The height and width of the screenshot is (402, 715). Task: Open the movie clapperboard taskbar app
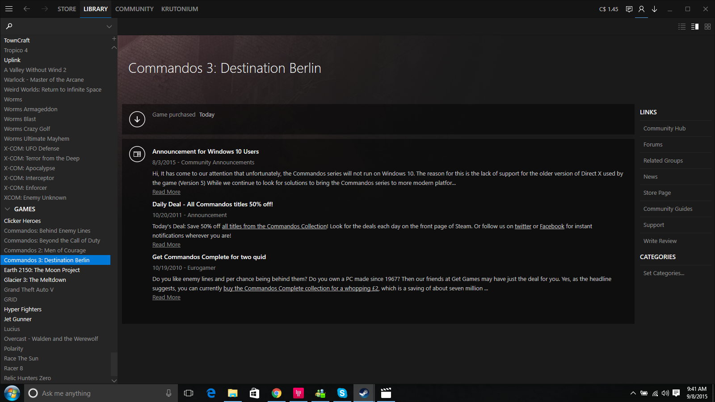click(386, 393)
